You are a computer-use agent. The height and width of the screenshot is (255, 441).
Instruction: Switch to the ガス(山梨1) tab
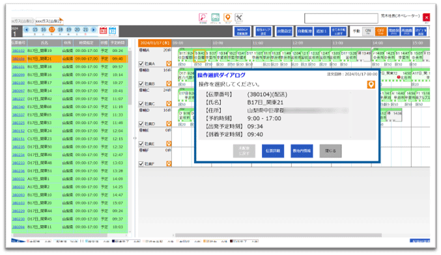tap(23, 21)
